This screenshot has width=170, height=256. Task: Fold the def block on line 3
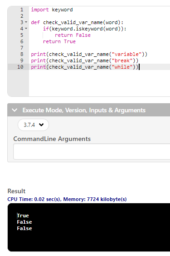26,22
